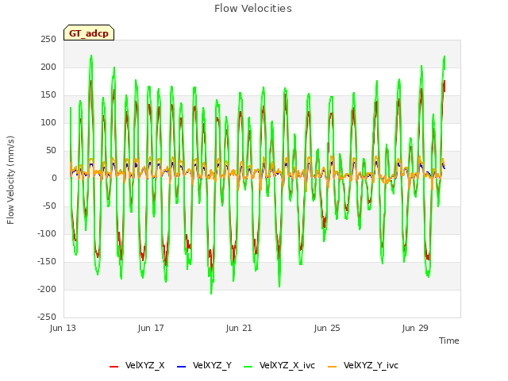Click the -250 y-axis tick label

47,317
